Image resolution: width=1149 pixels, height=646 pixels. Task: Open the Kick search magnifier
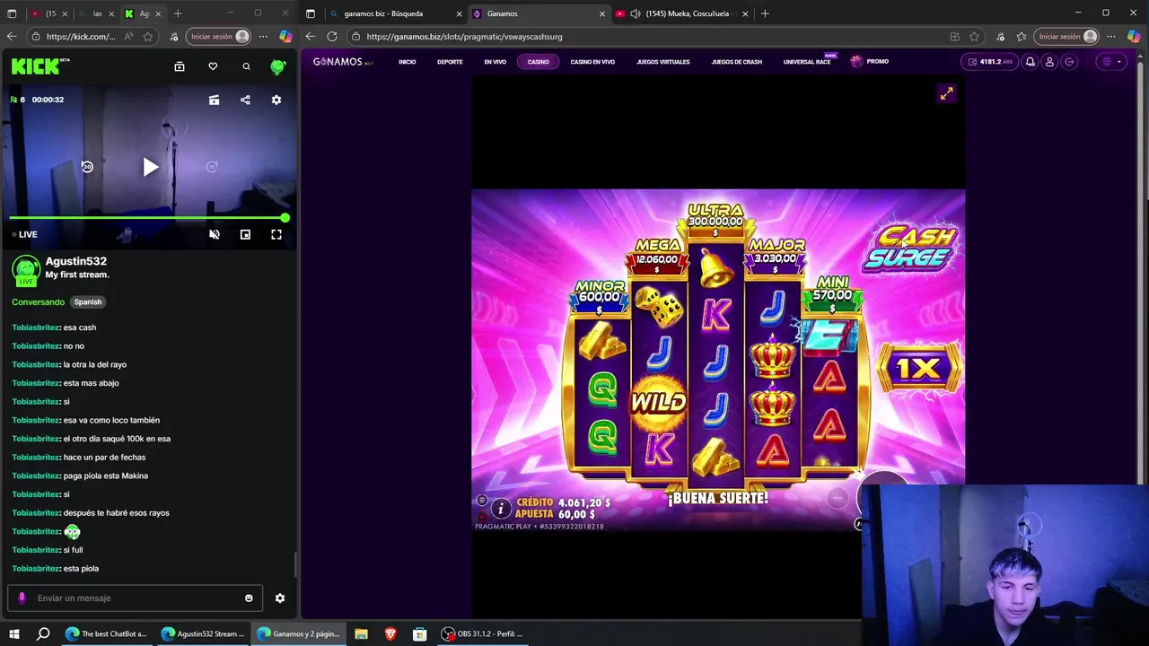pyautogui.click(x=246, y=66)
